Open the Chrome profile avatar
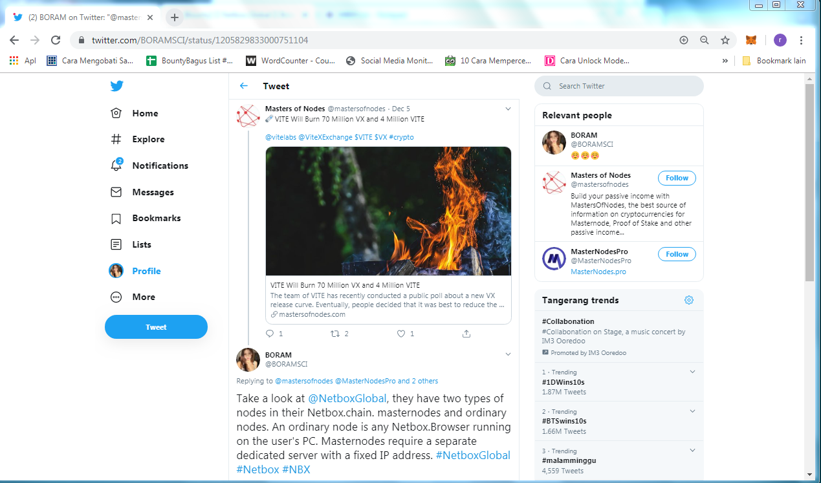The height and width of the screenshot is (483, 821). (780, 40)
